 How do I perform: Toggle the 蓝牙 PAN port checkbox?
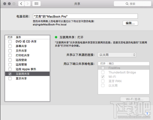(103, 81)
